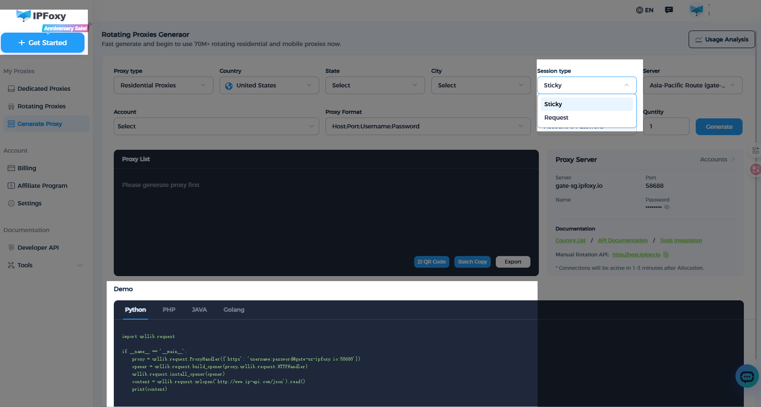Click the IPFoxy logo
The width and height of the screenshot is (761, 407).
[41, 16]
